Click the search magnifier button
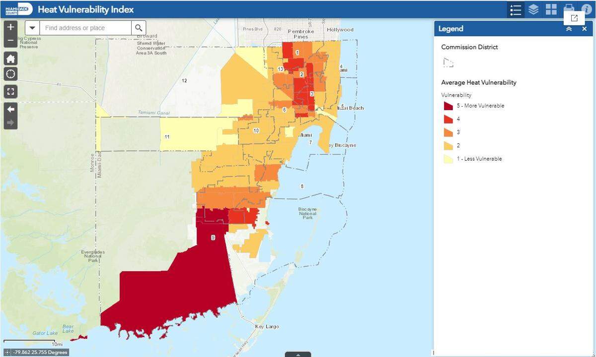The width and height of the screenshot is (596, 357). click(139, 28)
